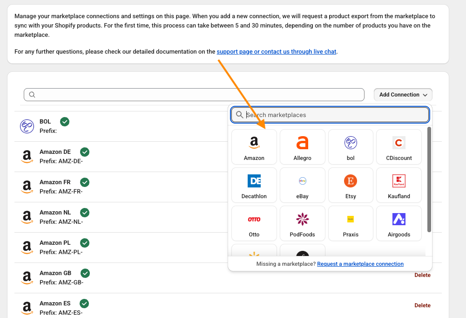Viewport: 466px width, 318px height.
Task: Delete the Amazon ES connection
Action: tap(422, 305)
